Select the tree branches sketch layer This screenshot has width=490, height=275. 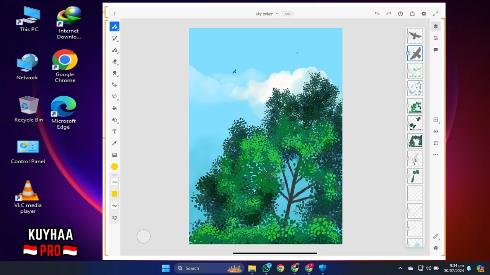click(415, 159)
